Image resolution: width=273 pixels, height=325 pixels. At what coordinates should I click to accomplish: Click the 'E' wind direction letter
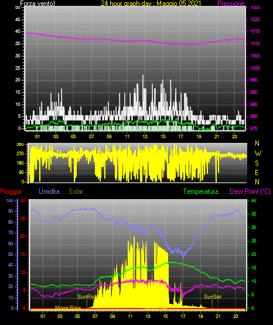tap(257, 172)
